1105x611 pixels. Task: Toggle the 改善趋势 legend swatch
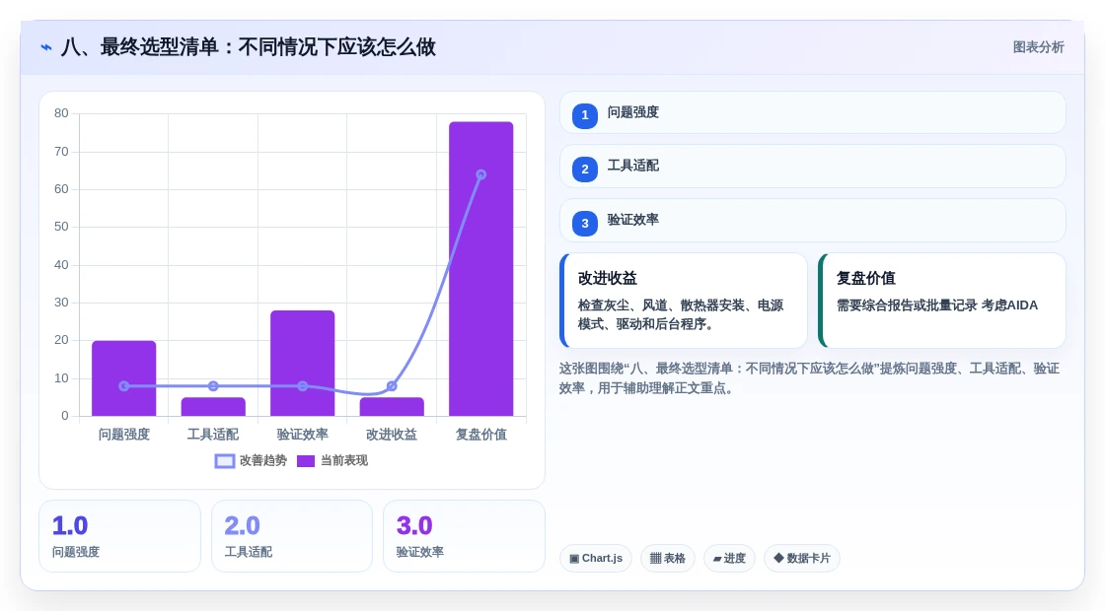(x=225, y=461)
